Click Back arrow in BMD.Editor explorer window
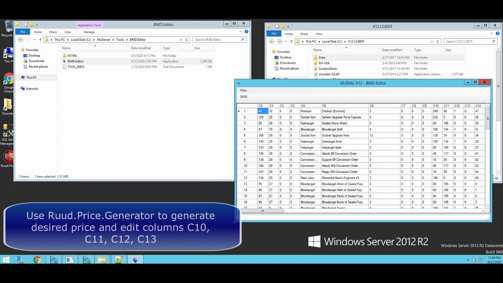This screenshot has width=503, height=283. pyautogui.click(x=20, y=40)
